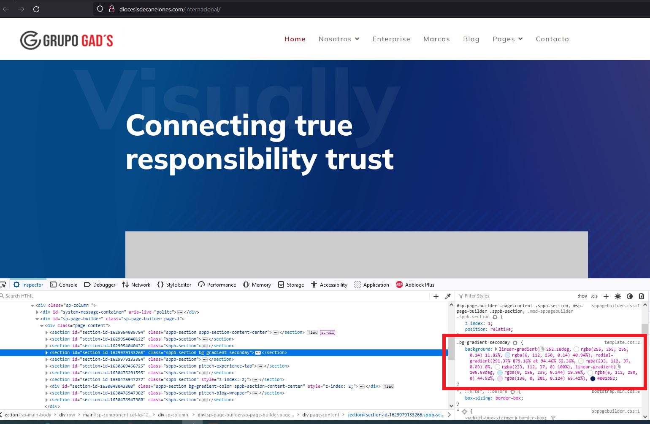Screen dimensions: 650x424
Task: Open the Storage tab
Action: tap(291, 284)
